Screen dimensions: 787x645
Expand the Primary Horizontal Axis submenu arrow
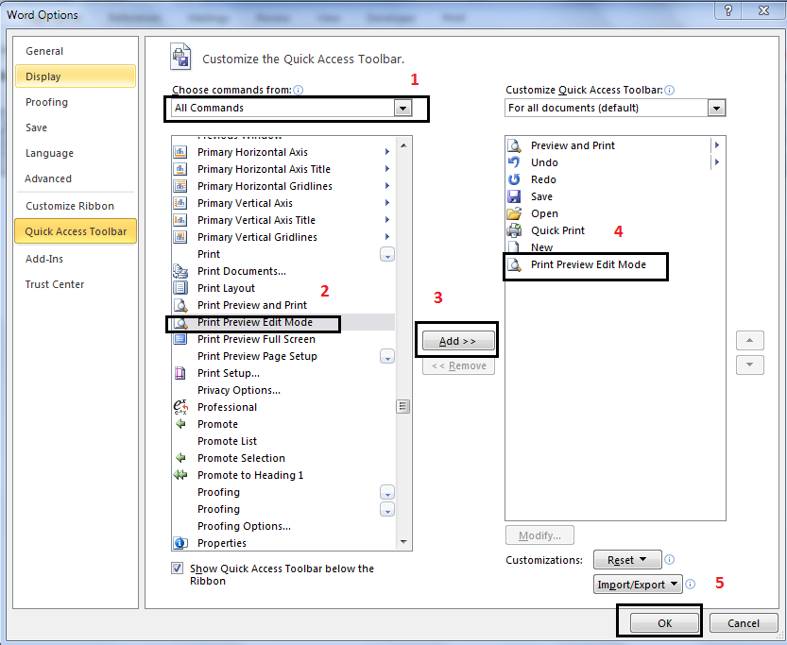click(387, 151)
